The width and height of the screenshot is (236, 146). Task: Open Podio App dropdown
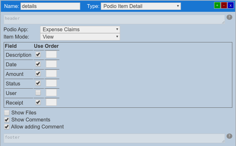[80, 29]
